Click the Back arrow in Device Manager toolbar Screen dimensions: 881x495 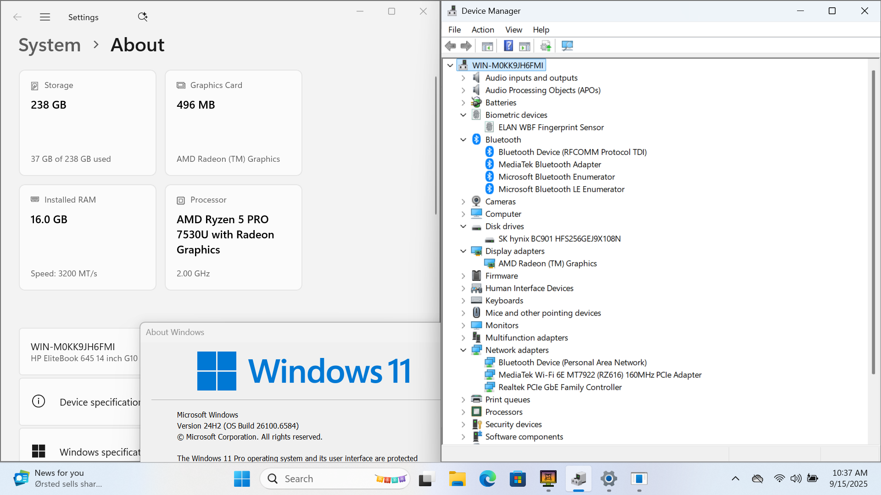[451, 46]
